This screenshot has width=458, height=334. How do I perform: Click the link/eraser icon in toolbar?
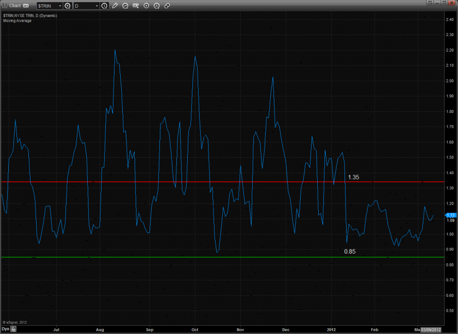(x=167, y=6)
